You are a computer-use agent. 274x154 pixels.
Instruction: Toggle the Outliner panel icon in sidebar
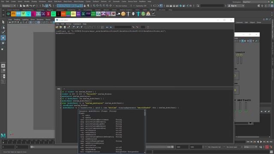click(x=3, y=82)
